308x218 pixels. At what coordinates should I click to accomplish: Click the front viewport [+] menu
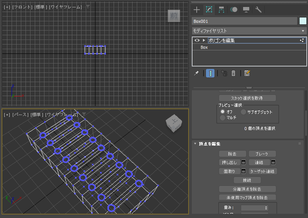pos(7,7)
